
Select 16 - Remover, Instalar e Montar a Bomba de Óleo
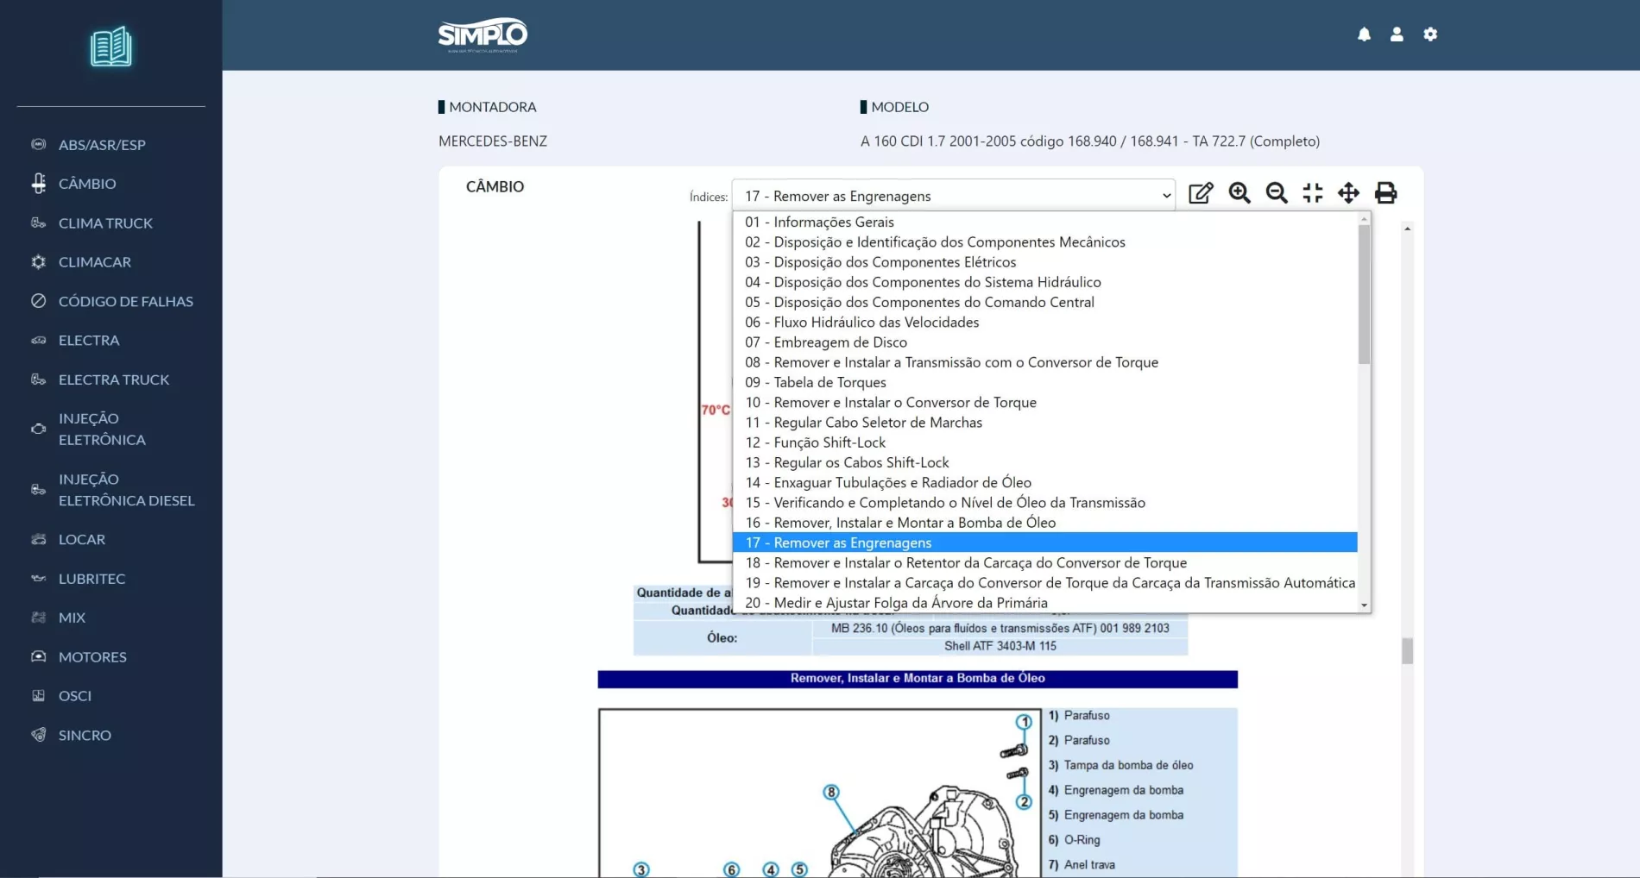[1044, 523]
